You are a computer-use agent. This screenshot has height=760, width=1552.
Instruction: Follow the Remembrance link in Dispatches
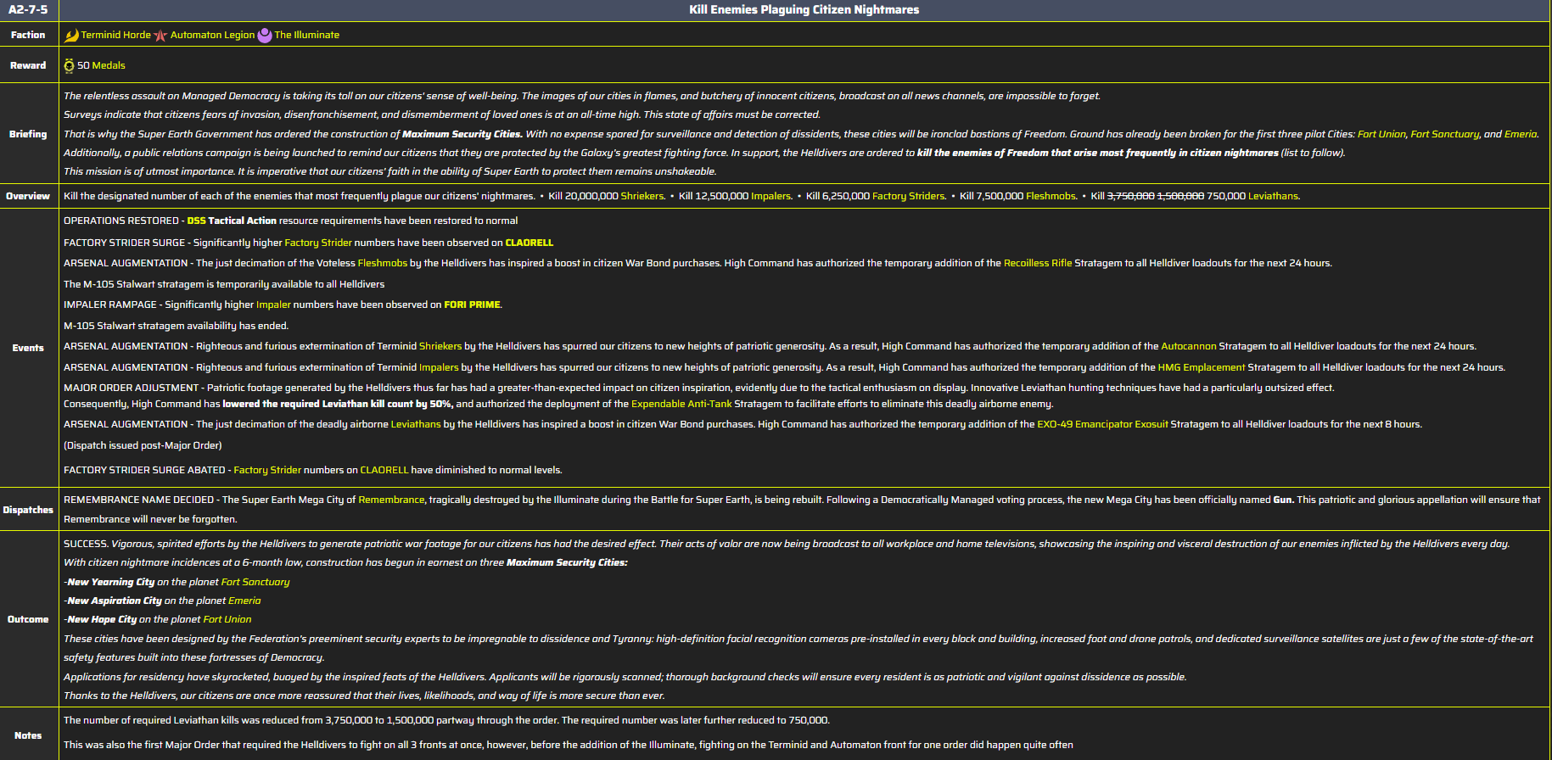pos(391,500)
